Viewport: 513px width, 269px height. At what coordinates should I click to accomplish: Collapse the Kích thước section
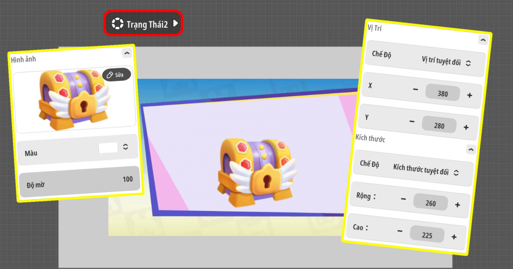pos(471,150)
